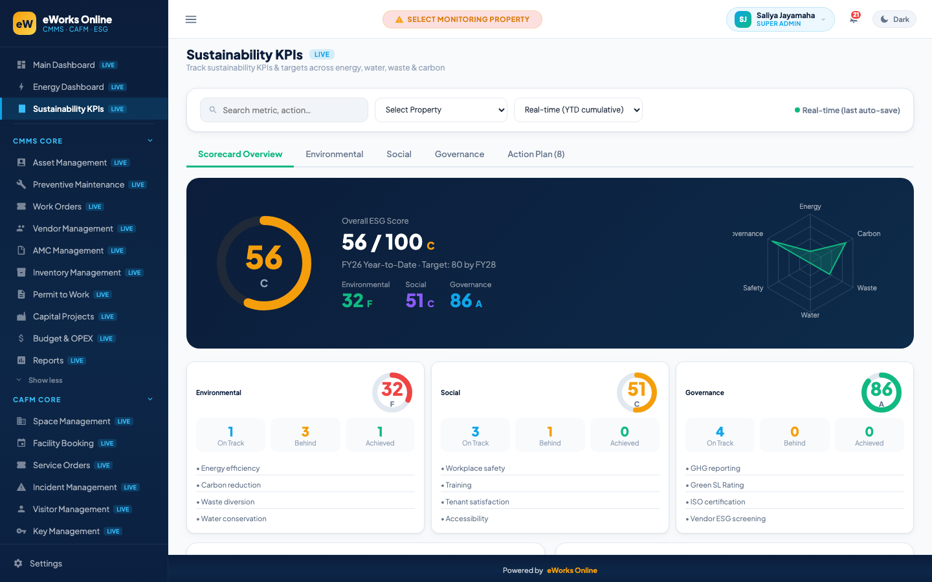The width and height of the screenshot is (932, 582).
Task: Click Social 3 On Track tile
Action: click(476, 435)
